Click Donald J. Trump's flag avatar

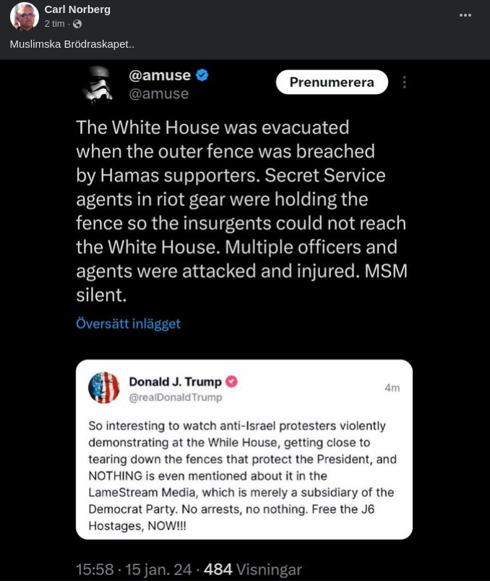(103, 388)
